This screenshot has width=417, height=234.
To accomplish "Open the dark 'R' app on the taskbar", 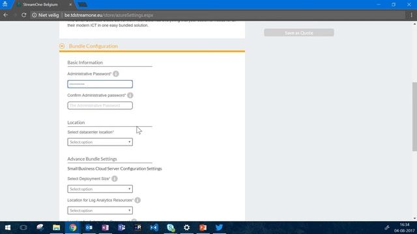I will click(x=137, y=227).
